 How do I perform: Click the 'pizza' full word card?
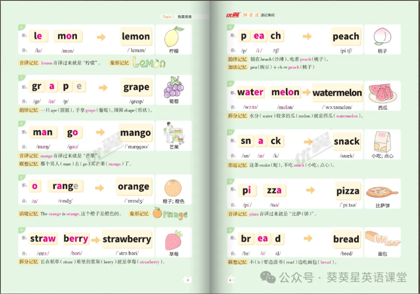(348, 191)
